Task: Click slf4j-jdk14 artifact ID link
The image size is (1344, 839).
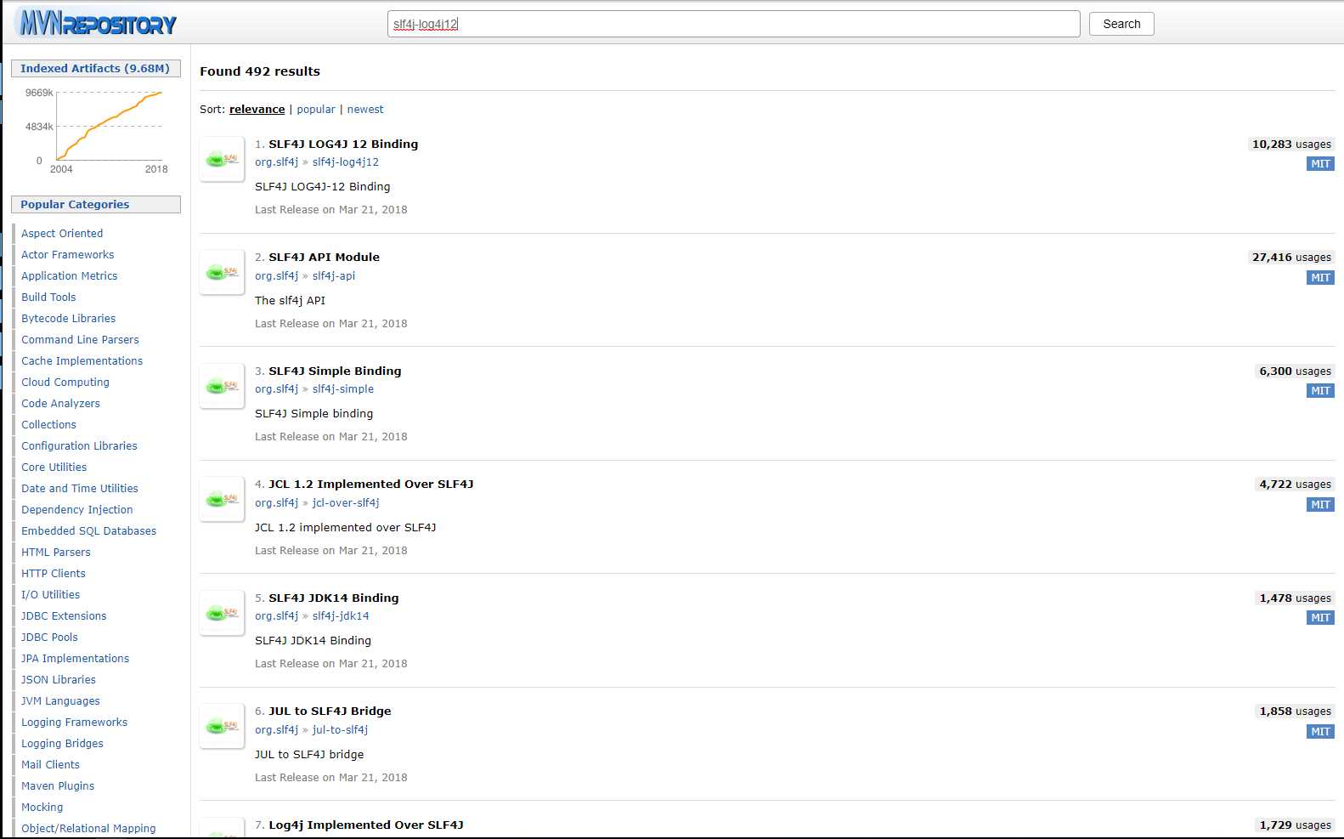Action: (x=341, y=616)
